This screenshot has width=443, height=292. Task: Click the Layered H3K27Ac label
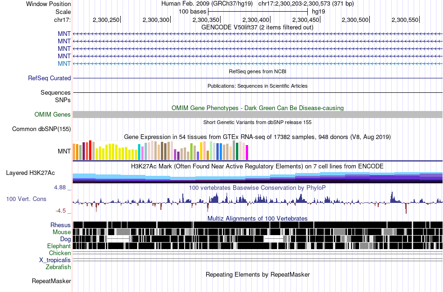(x=30, y=173)
